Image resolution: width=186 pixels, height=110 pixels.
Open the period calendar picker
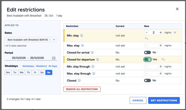tap(54, 58)
